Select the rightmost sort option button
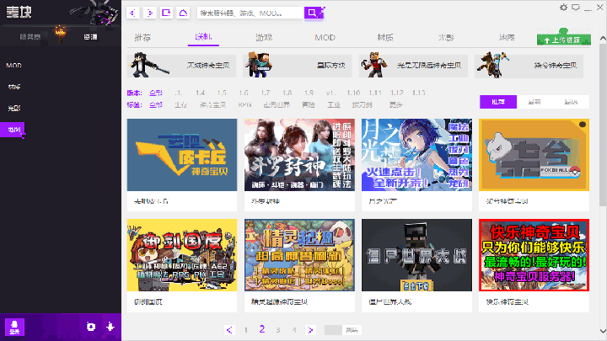This screenshot has width=607, height=341. tap(571, 102)
